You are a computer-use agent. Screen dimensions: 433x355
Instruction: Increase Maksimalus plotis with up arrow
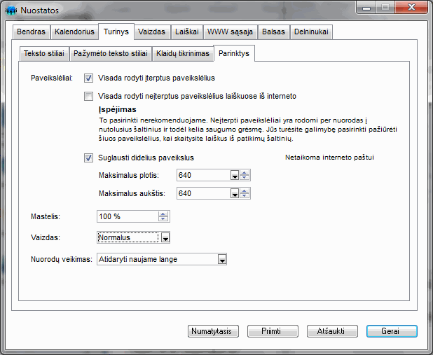point(245,172)
